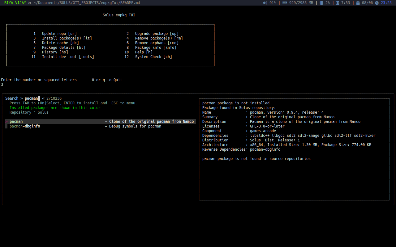Viewport: 396px width, 247px height.
Task: Run System Check [ch] from the menu
Action: 153,57
